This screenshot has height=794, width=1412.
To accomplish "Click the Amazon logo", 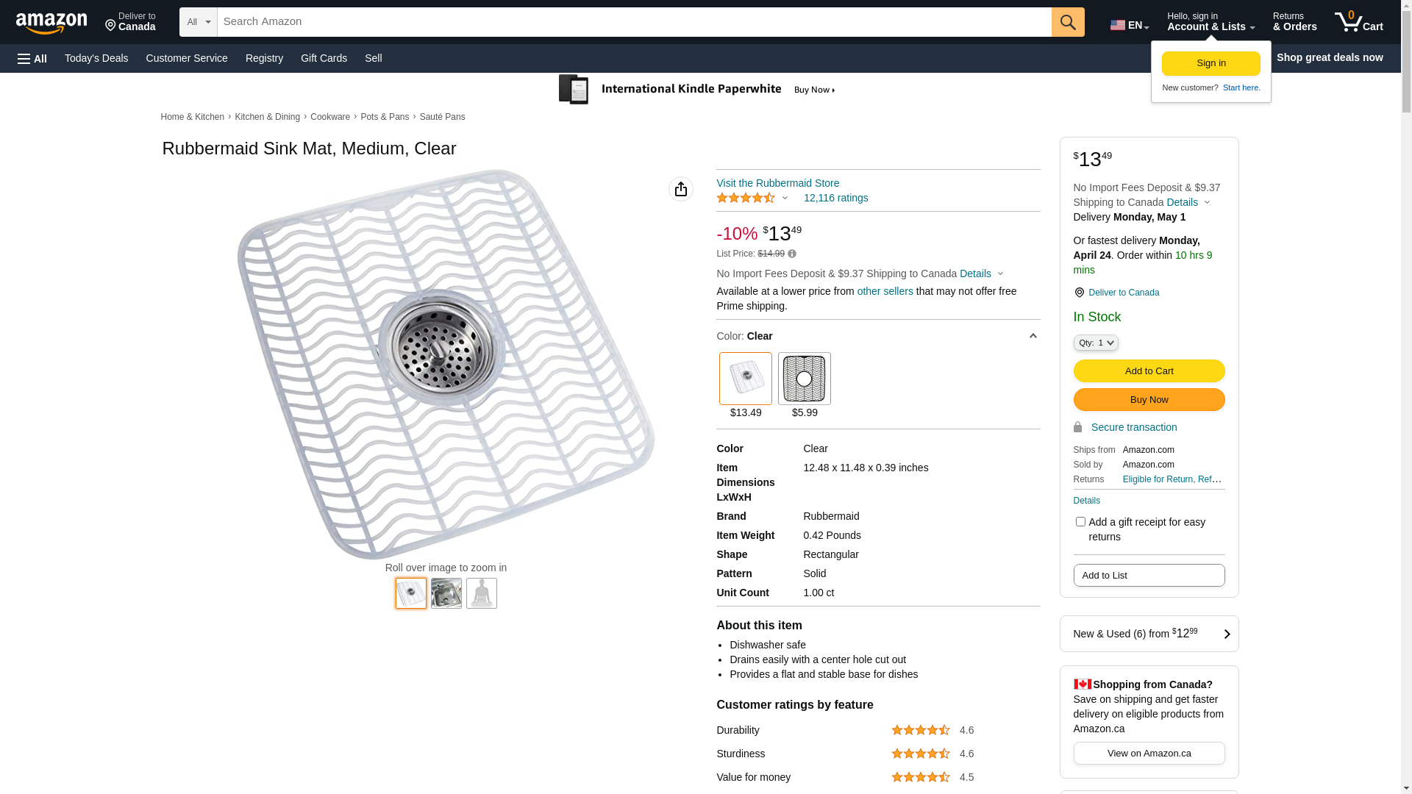I will [x=51, y=24].
